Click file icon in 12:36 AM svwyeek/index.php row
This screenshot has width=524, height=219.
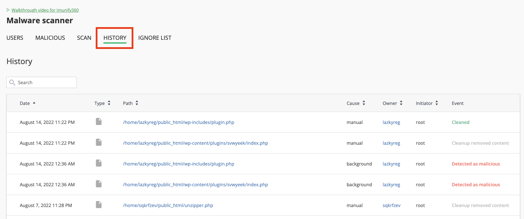[99, 184]
